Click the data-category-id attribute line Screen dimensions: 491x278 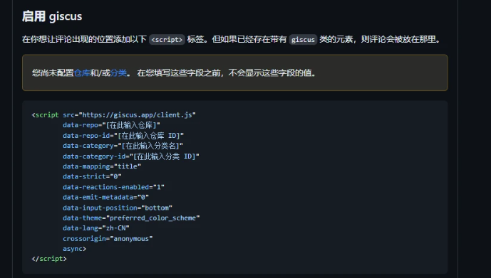(131, 156)
